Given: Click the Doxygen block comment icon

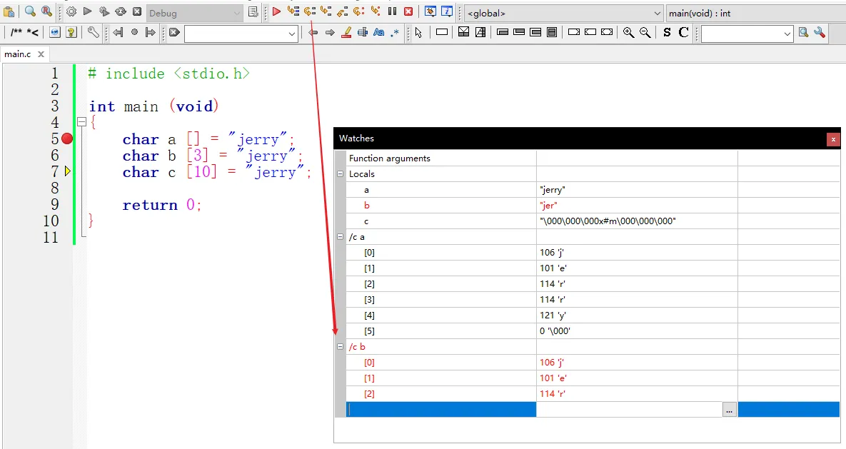Looking at the screenshot, I should coord(16,32).
